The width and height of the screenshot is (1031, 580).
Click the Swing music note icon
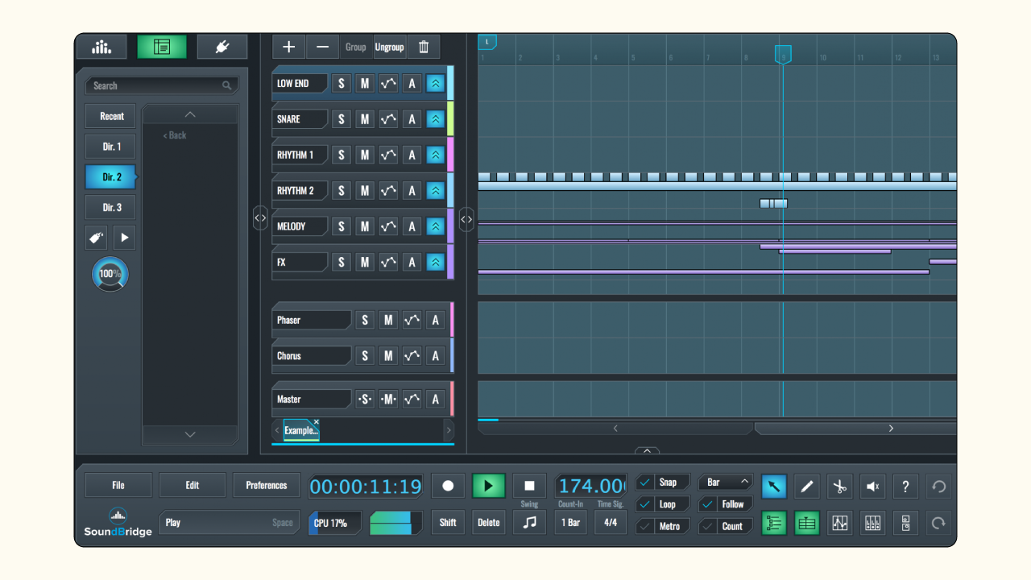click(529, 522)
